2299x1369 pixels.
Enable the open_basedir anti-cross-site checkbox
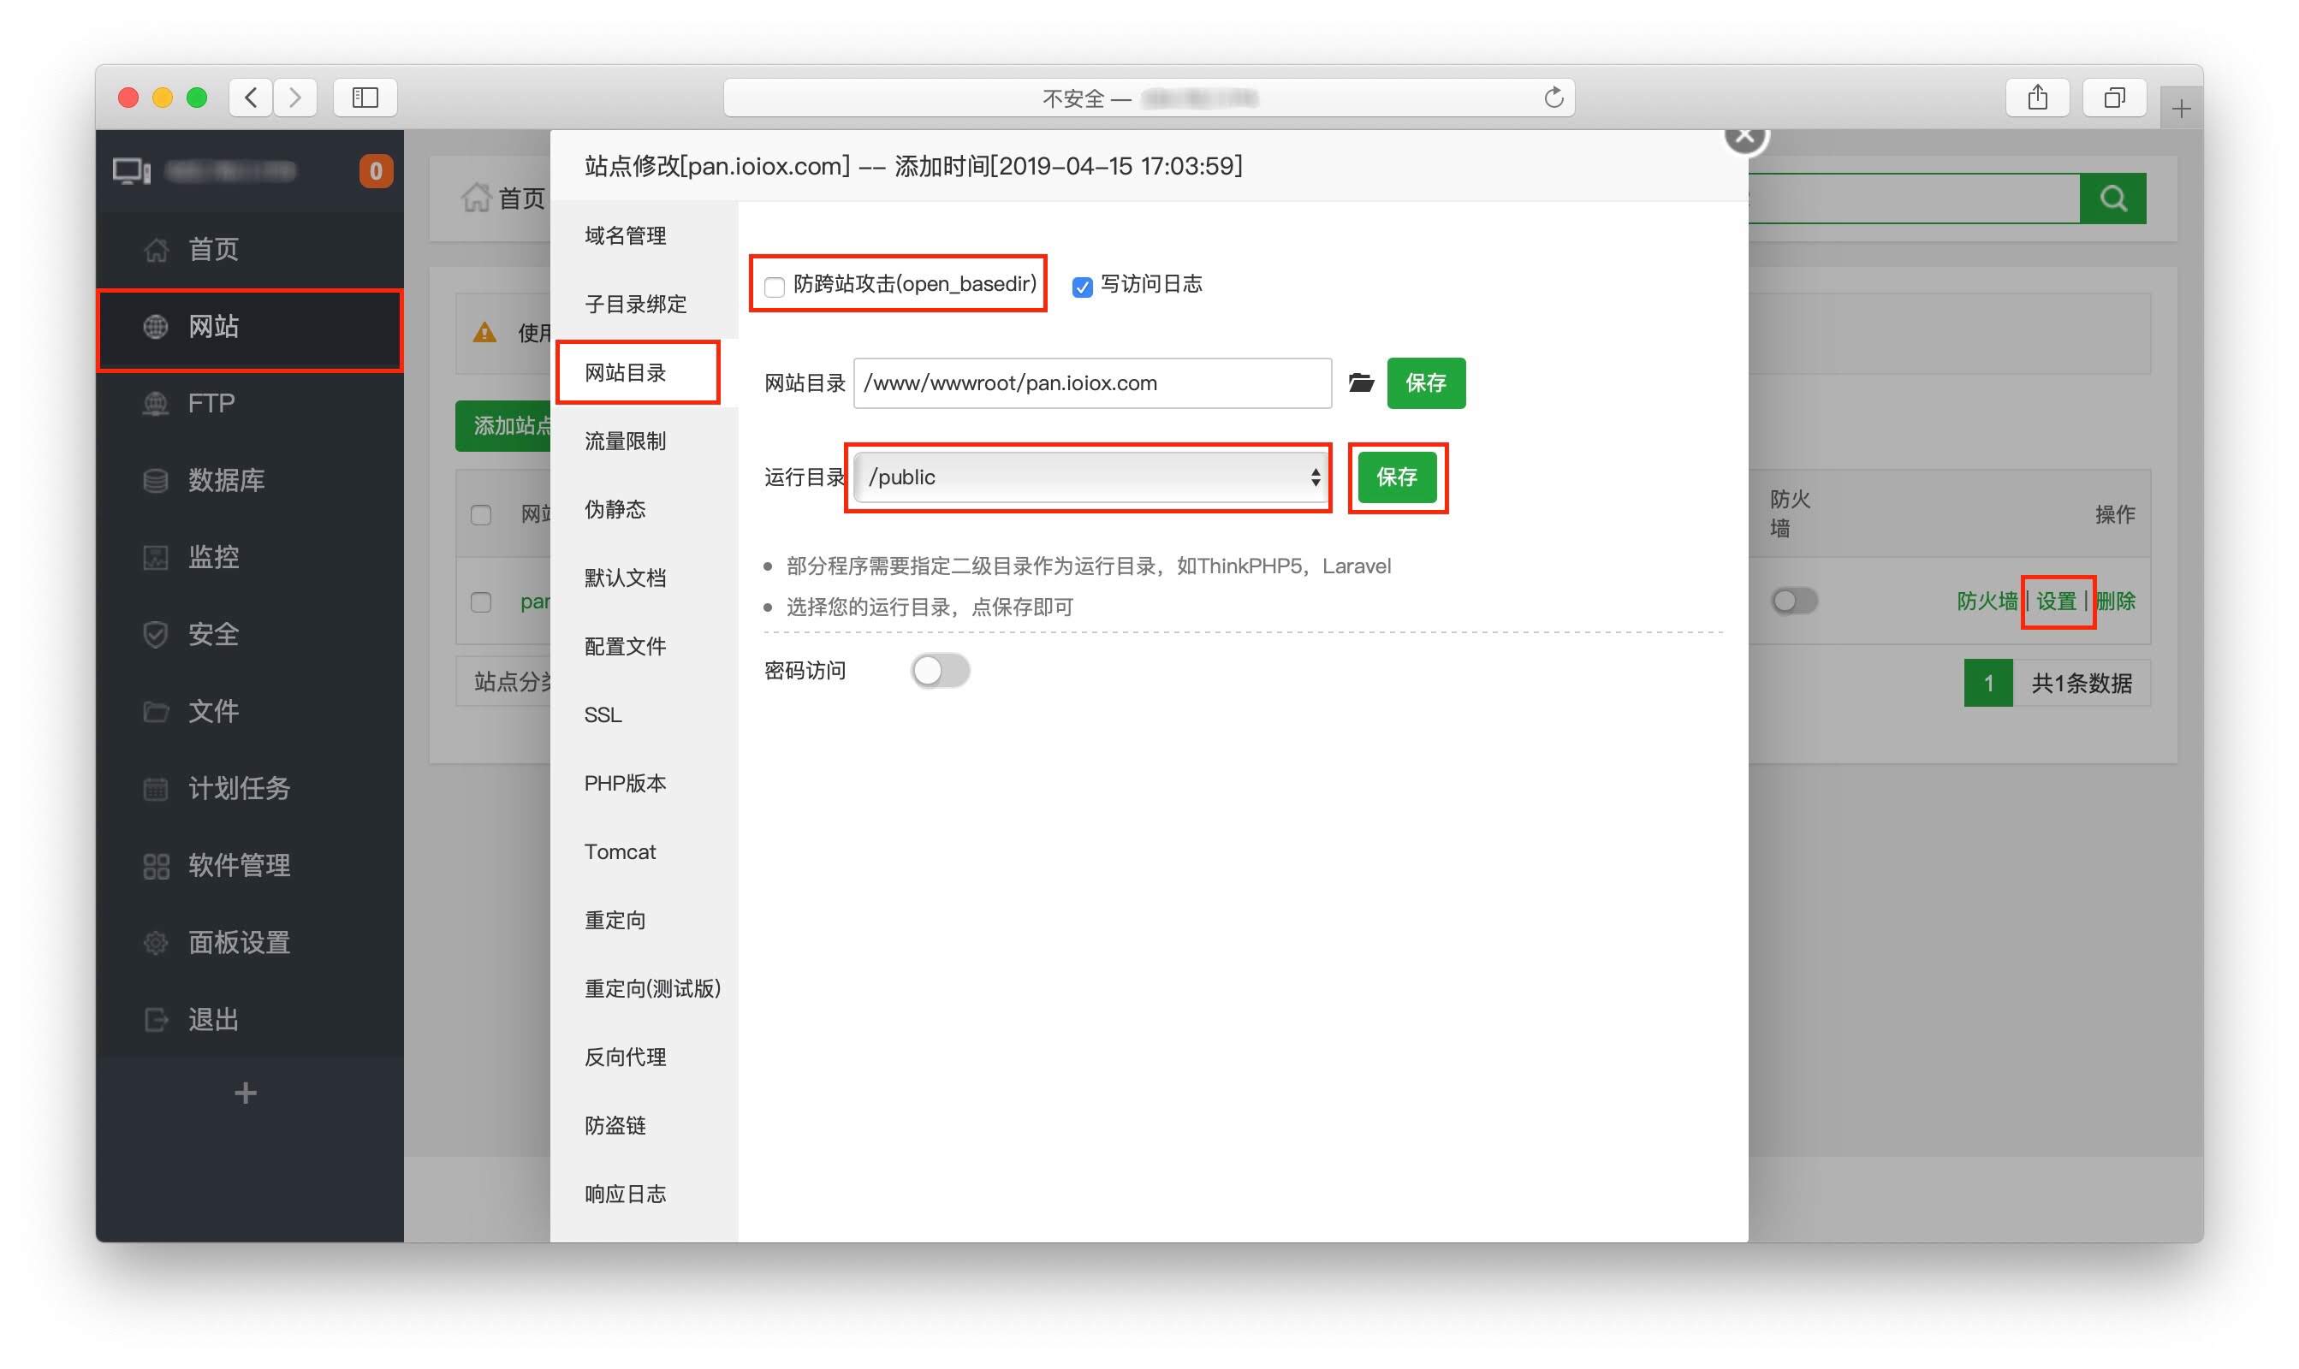[775, 287]
